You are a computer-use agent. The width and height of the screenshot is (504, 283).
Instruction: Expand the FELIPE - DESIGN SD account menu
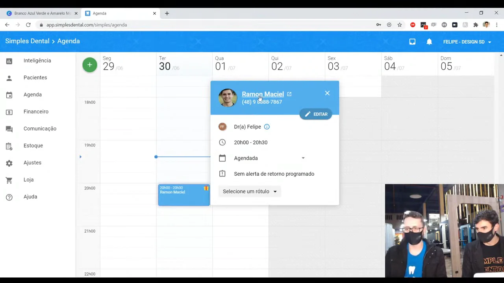tap(467, 42)
